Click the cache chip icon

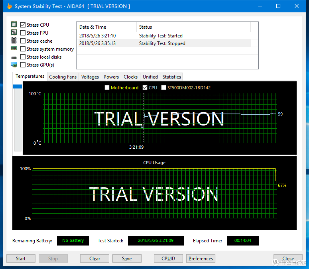14,40
